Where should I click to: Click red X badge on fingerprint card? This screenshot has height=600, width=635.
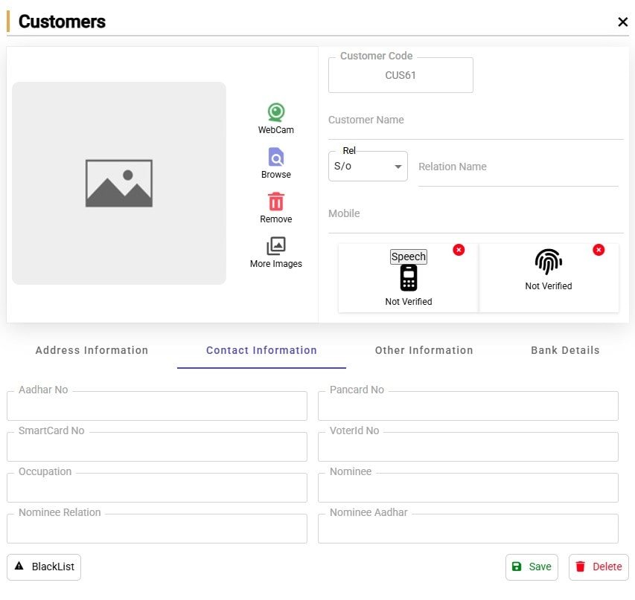[x=599, y=250]
